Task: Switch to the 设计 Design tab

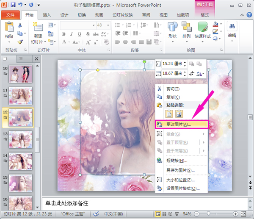Action: 64,15
